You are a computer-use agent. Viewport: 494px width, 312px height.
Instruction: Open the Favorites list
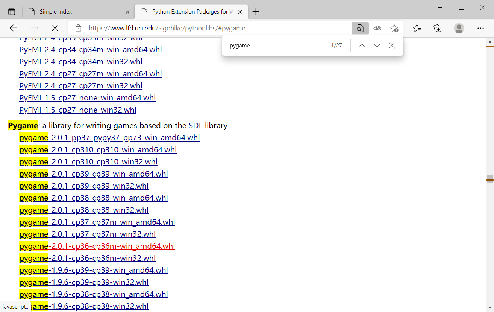point(417,28)
